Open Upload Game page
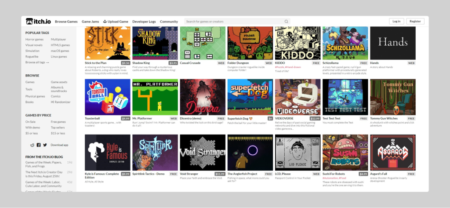 point(116,22)
